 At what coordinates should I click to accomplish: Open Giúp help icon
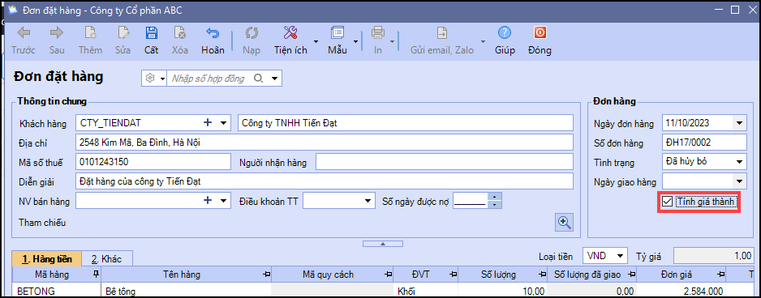pyautogui.click(x=505, y=33)
